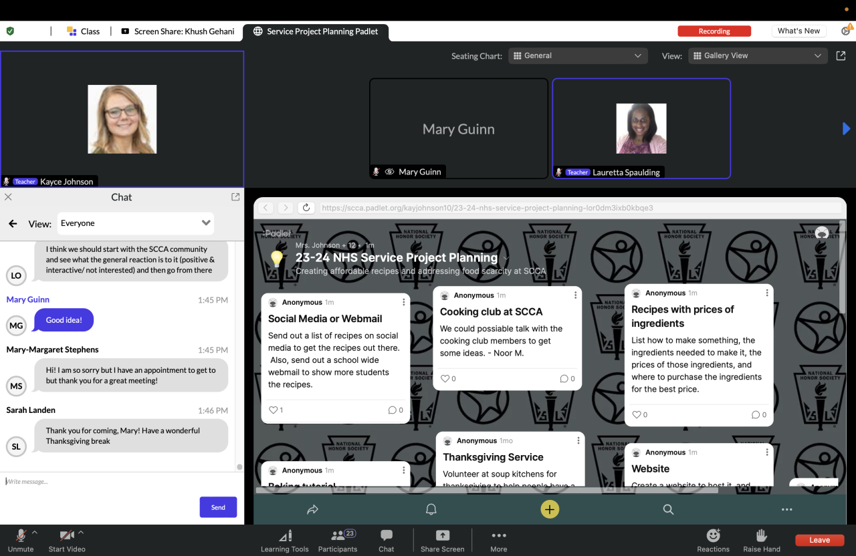
Task: Open comments on Cooking club at SCCA post
Action: click(567, 379)
